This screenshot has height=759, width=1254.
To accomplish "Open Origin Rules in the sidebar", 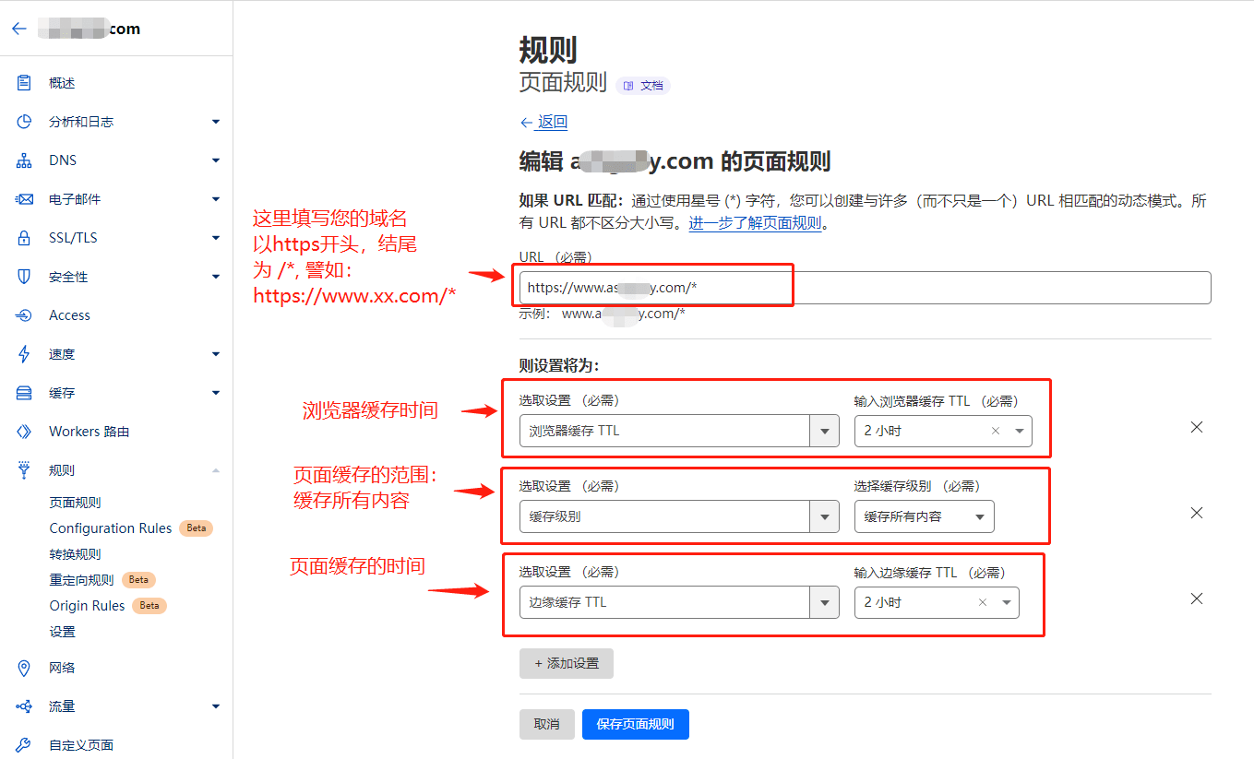I will coord(88,606).
